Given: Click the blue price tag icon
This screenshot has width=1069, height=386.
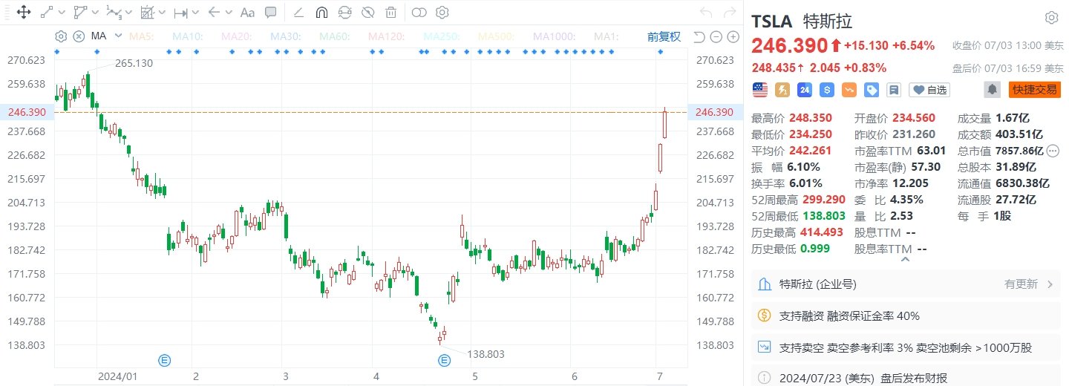Looking at the screenshot, I should click(872, 90).
